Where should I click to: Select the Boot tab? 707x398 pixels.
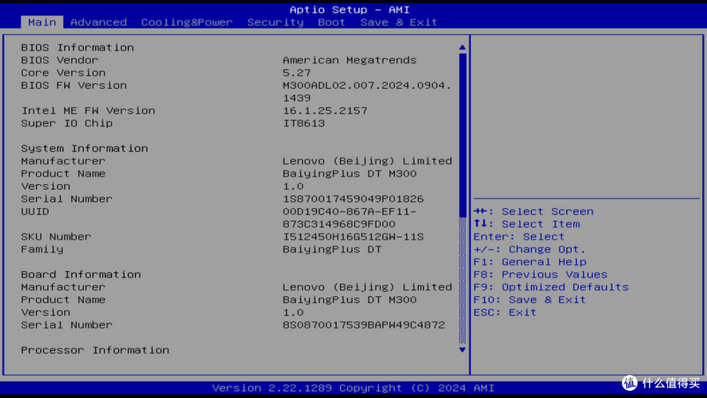[331, 22]
